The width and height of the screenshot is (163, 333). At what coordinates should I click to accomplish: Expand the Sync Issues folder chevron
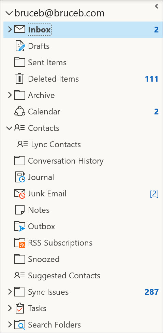10,292
